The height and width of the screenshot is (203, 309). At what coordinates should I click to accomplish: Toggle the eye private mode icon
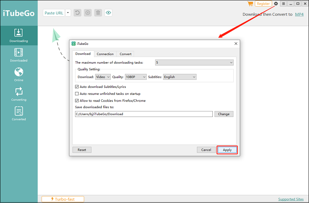108,13
